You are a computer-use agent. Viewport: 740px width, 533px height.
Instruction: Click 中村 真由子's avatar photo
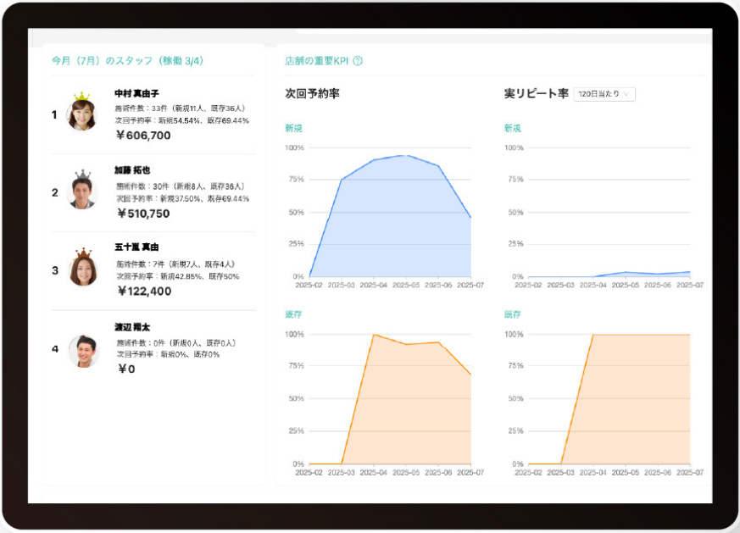(x=81, y=115)
